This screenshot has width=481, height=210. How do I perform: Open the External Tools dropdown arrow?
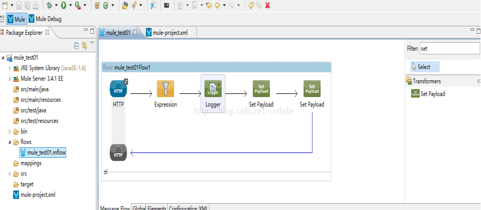[x=85, y=5]
